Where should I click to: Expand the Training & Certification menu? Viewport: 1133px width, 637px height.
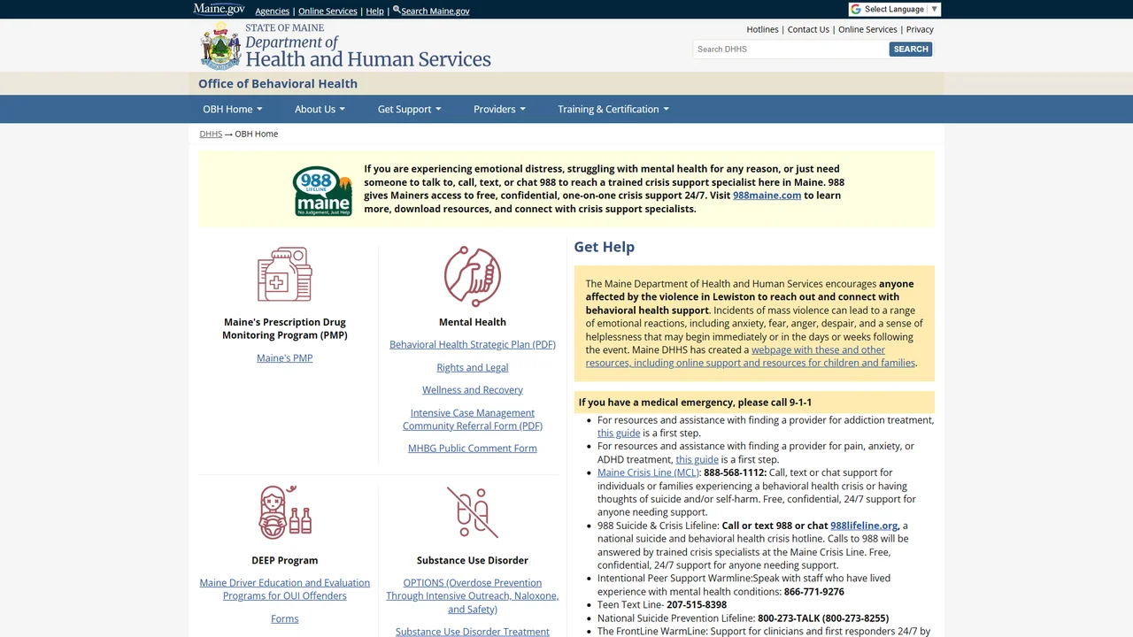tap(613, 109)
